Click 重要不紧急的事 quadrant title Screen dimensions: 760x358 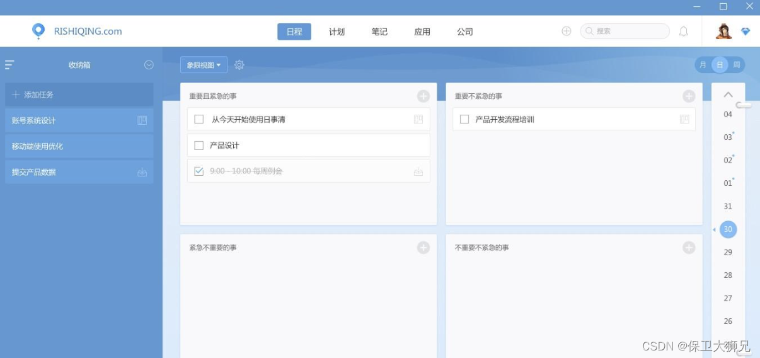click(x=479, y=96)
